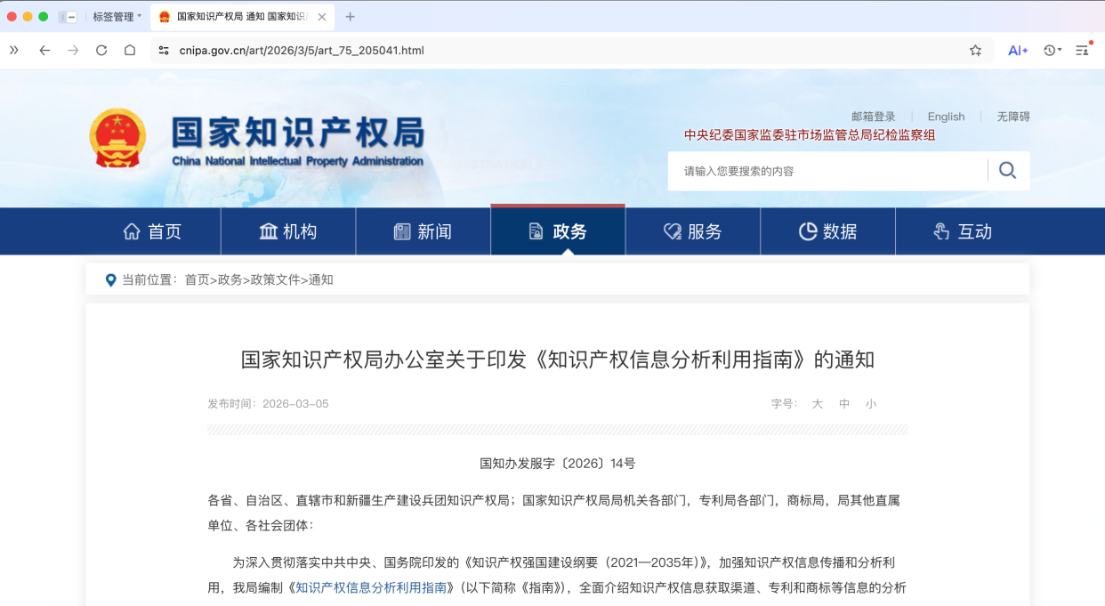Screen dimensions: 1105x606
Task: Enable accessibility mode via 无障碍
Action: (x=1012, y=117)
